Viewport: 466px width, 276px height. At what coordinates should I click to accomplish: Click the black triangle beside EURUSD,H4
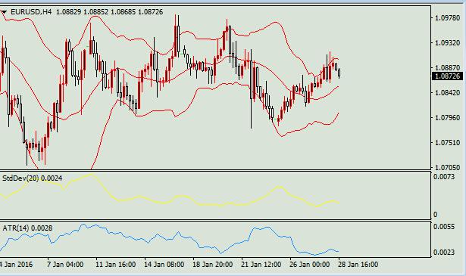tap(4, 12)
